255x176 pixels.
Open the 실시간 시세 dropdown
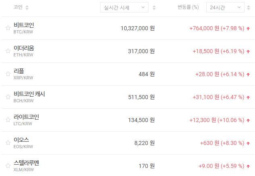click(124, 8)
